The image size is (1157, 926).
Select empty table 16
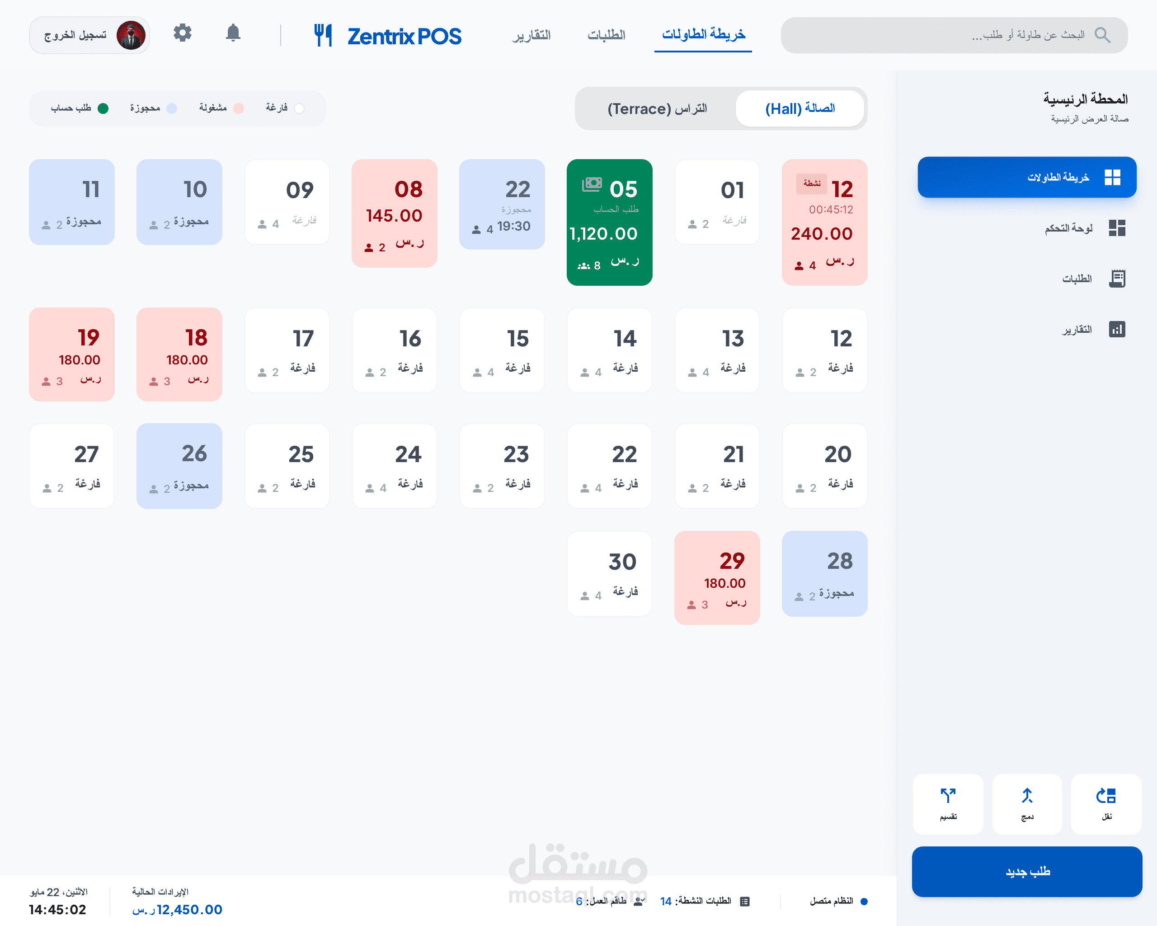395,350
